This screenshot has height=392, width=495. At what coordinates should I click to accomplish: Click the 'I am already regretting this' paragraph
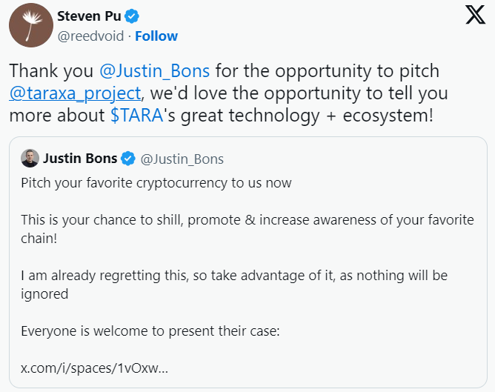[x=234, y=285]
